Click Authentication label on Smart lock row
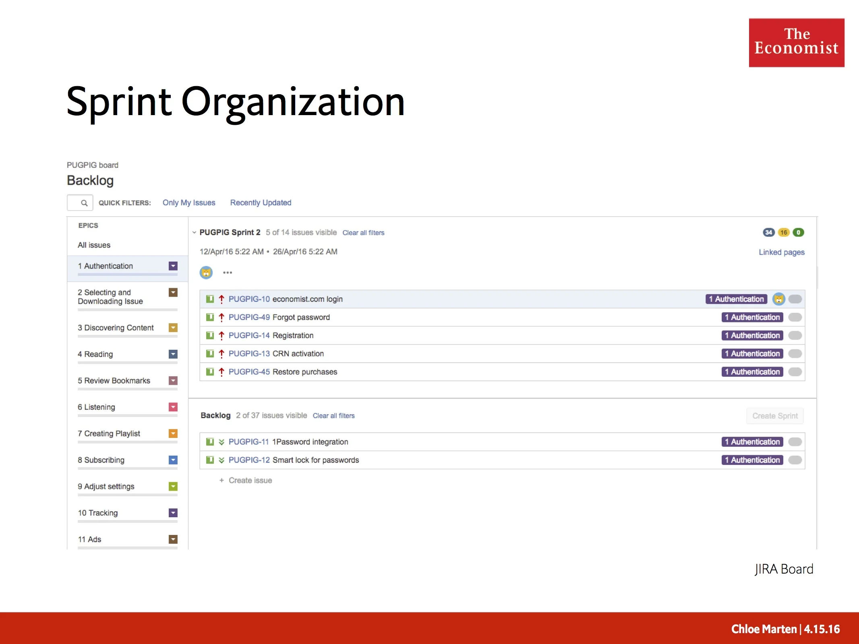The height and width of the screenshot is (644, 859). (x=752, y=460)
